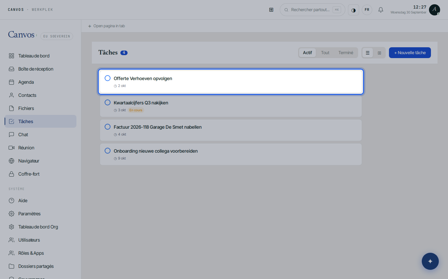Mark 'Offerte Verhoeven opvolgen' as complete
The height and width of the screenshot is (279, 448).
(x=108, y=78)
